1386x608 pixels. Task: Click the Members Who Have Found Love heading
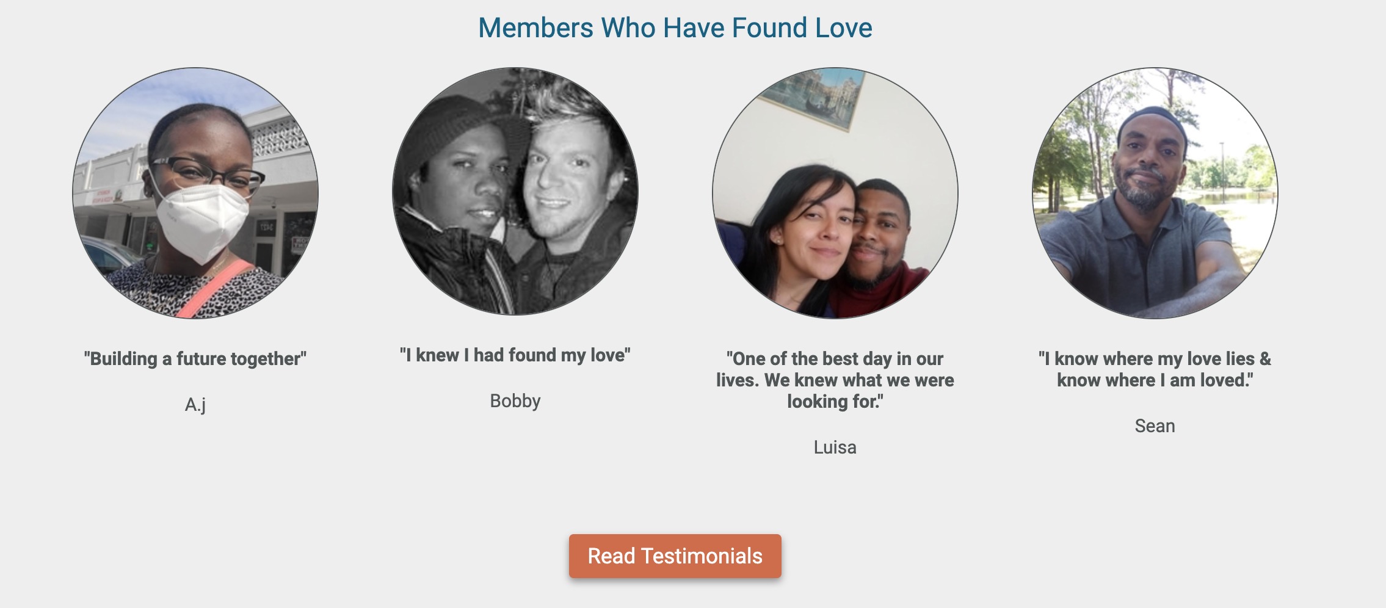tap(675, 28)
